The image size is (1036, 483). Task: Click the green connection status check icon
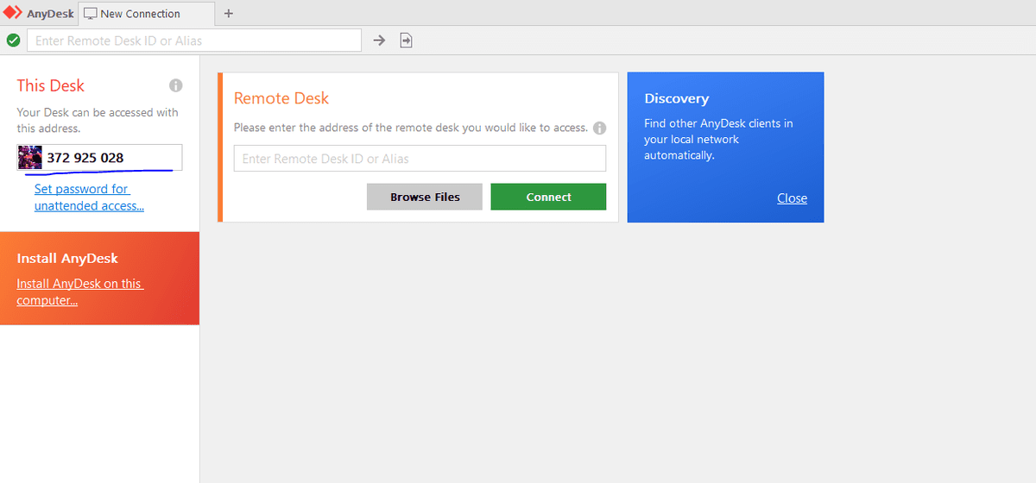point(13,41)
